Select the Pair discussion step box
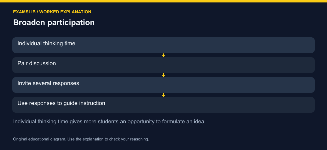Image resolution: width=327 pixels, height=150 pixels. pyautogui.click(x=163, y=65)
